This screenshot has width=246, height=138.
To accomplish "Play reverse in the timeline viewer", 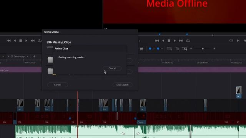I will coord(163,41).
